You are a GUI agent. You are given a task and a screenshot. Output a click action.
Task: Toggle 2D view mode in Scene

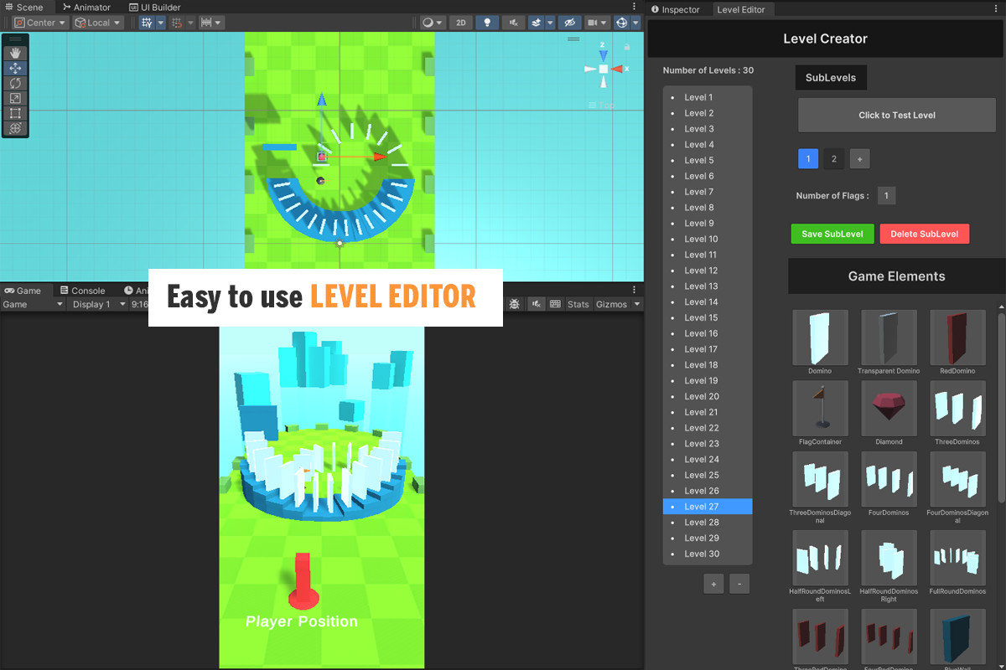(x=460, y=23)
